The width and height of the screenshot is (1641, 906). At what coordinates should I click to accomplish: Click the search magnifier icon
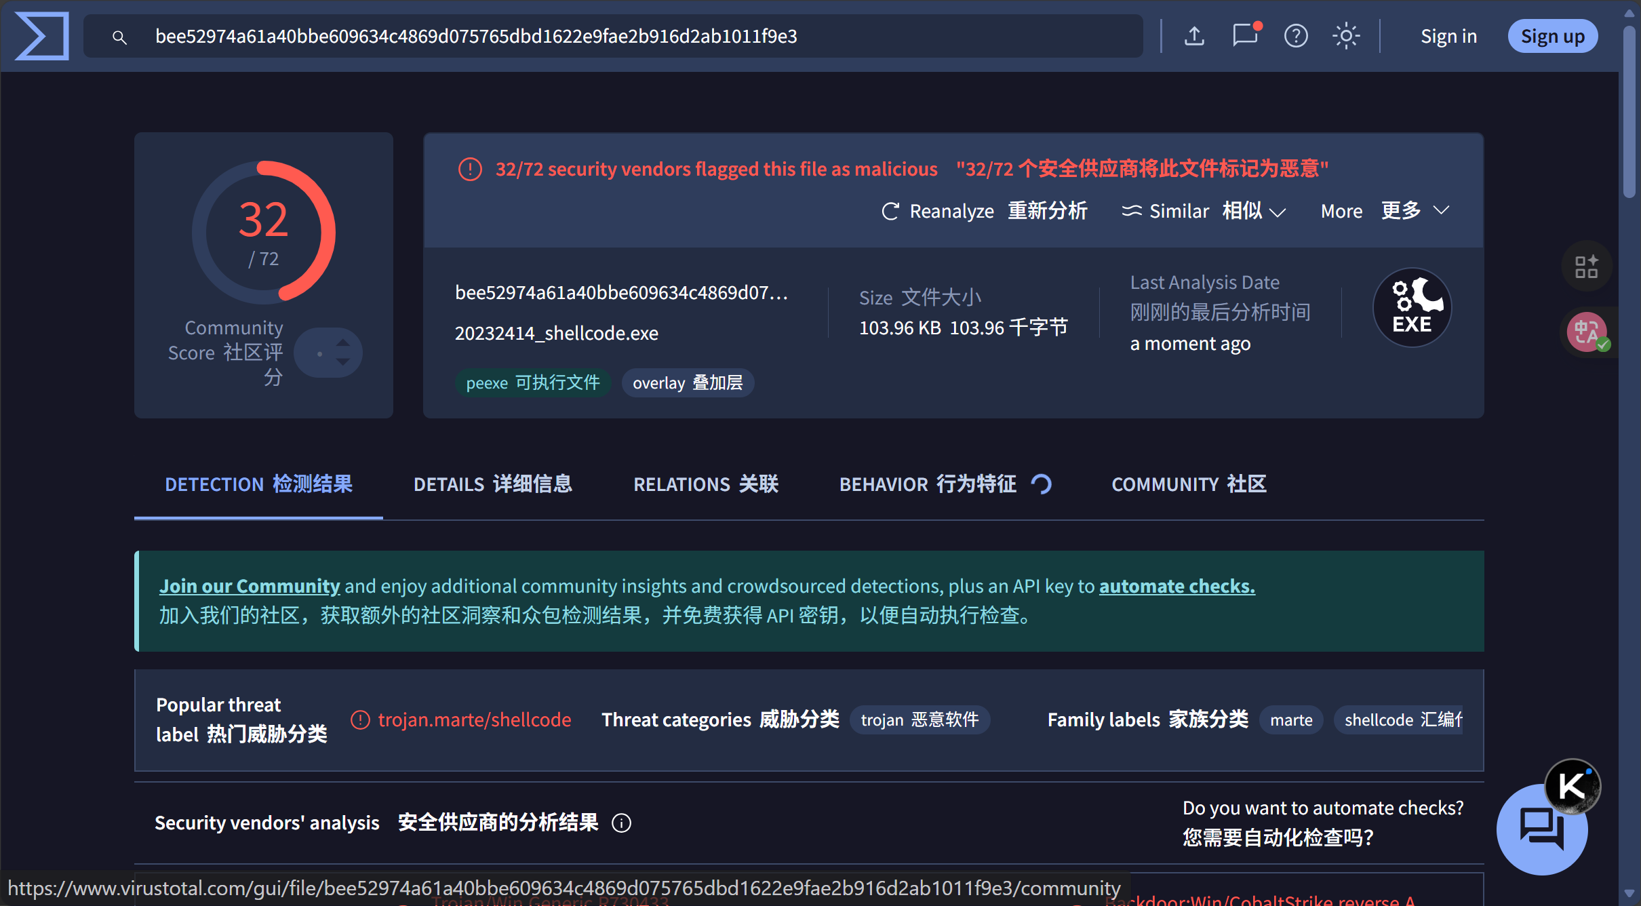click(119, 37)
